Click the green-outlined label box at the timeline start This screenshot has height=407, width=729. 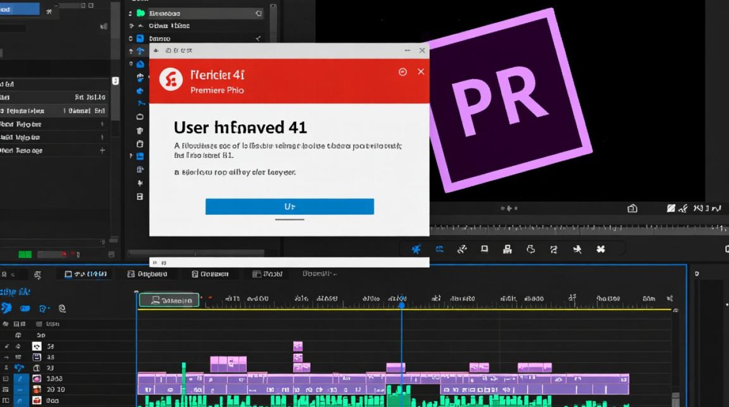click(x=169, y=300)
